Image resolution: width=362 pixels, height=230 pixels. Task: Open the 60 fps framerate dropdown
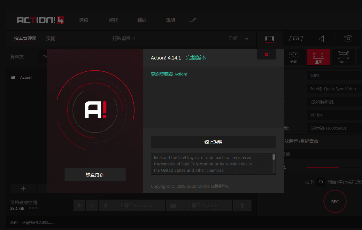334,115
